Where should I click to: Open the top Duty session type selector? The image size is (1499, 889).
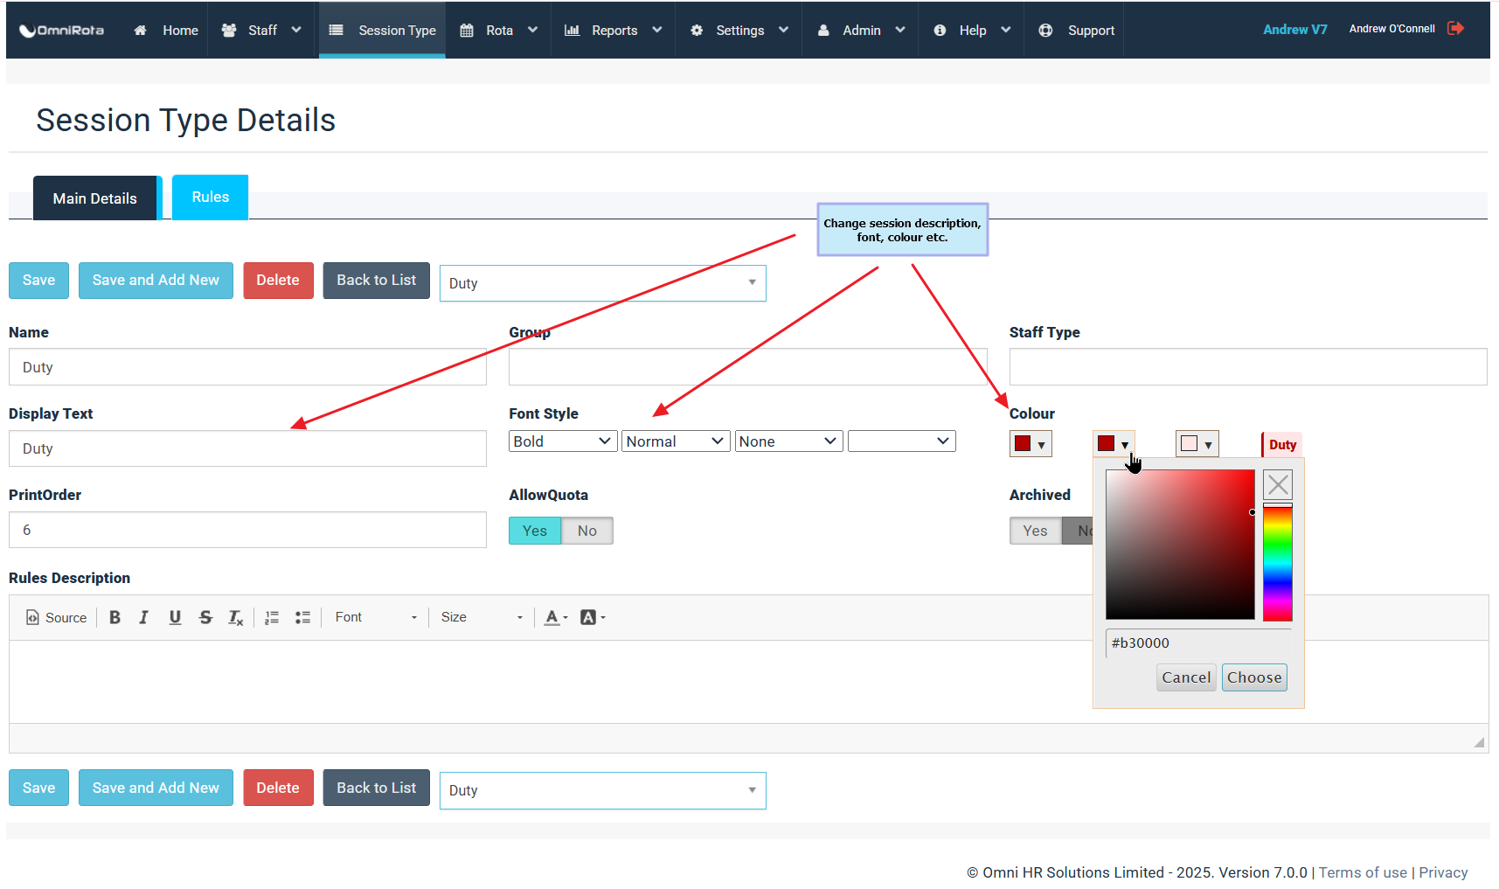[x=602, y=283]
